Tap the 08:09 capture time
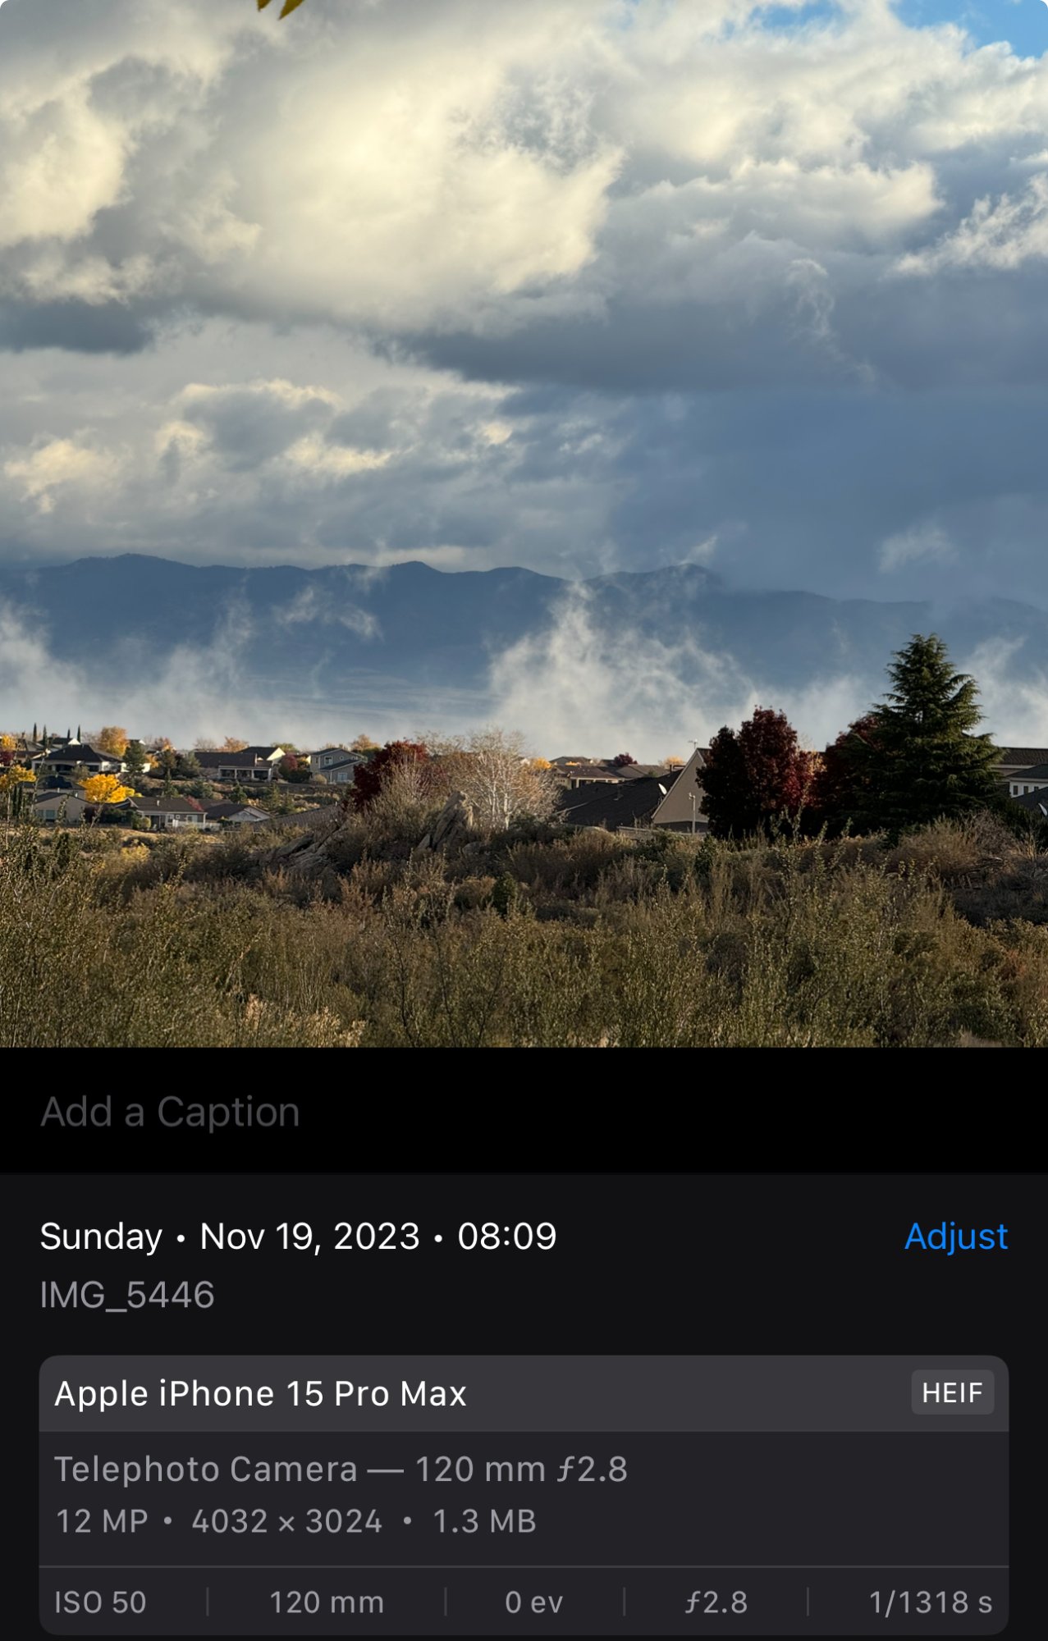 pyautogui.click(x=507, y=1236)
